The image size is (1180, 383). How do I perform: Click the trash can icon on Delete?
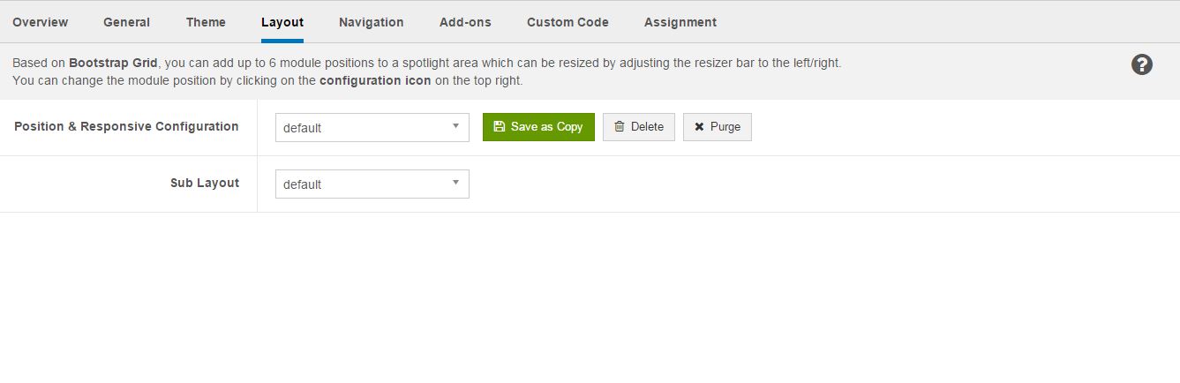(x=620, y=127)
